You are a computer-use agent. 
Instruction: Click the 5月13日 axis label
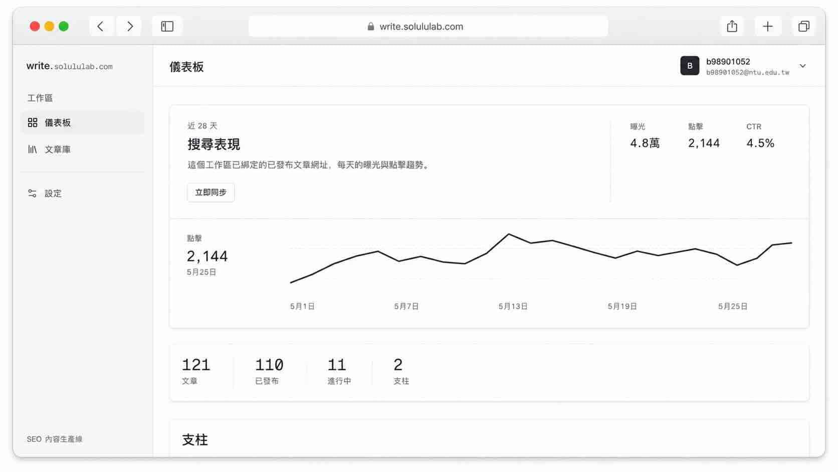click(x=513, y=306)
